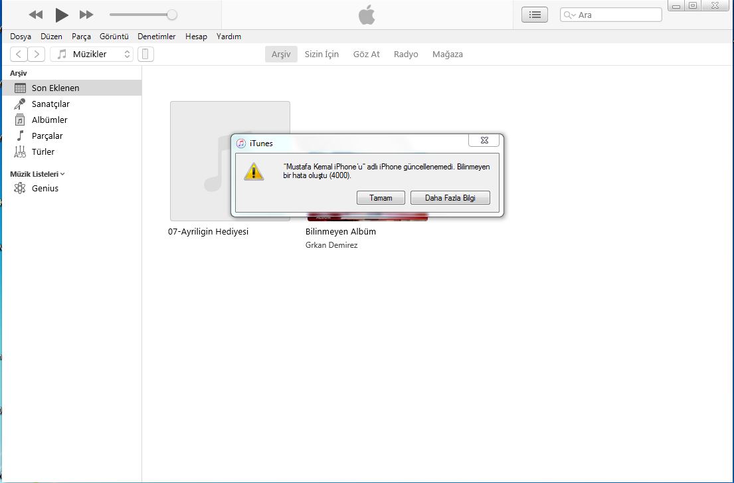The image size is (734, 483).
Task: Click the Arşiv sidebar header
Action: pos(19,73)
